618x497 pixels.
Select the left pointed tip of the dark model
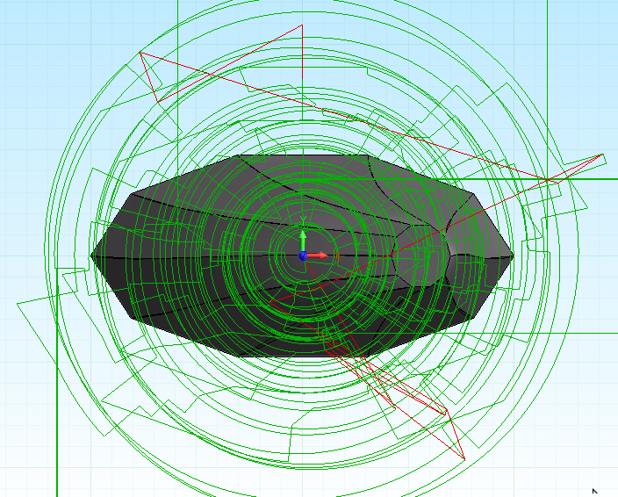92,256
